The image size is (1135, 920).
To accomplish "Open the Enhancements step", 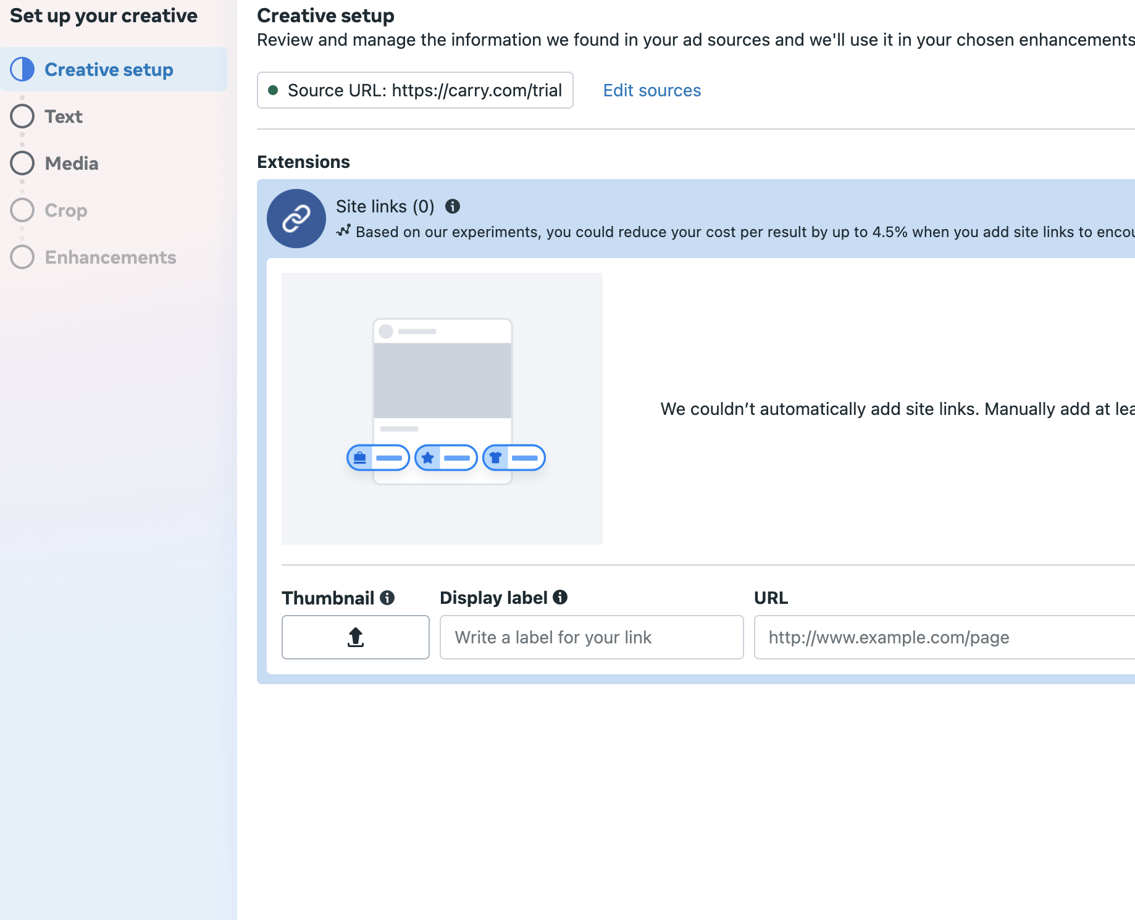I will pyautogui.click(x=110, y=257).
